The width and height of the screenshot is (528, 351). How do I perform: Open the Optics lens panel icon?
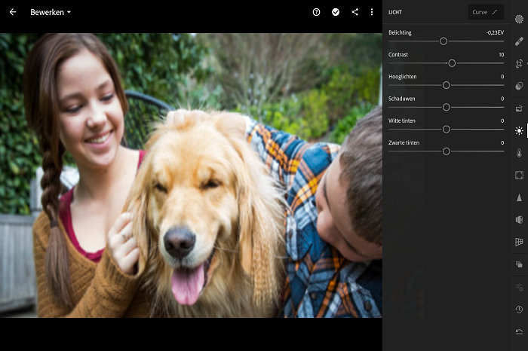pos(519,220)
